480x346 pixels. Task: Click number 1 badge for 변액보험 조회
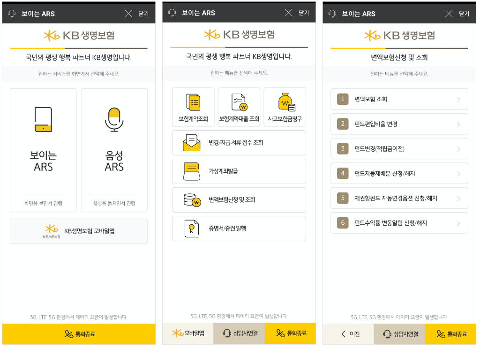[x=343, y=99]
